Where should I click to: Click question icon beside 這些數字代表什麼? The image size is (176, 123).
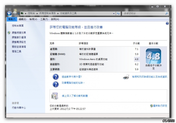56,77
